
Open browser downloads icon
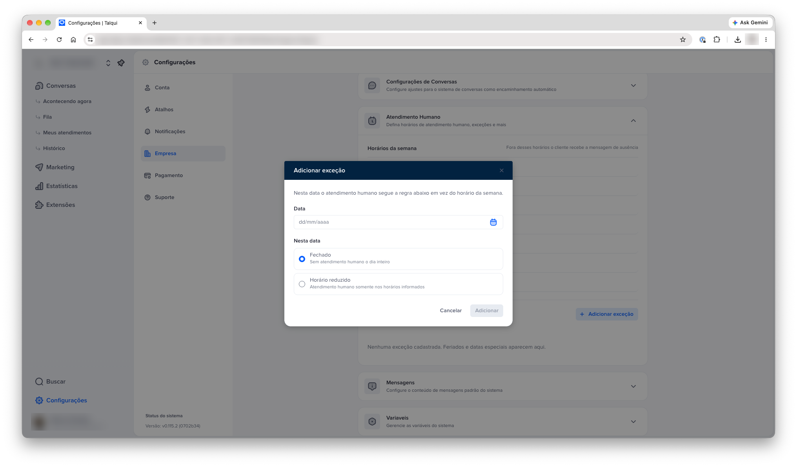click(737, 40)
